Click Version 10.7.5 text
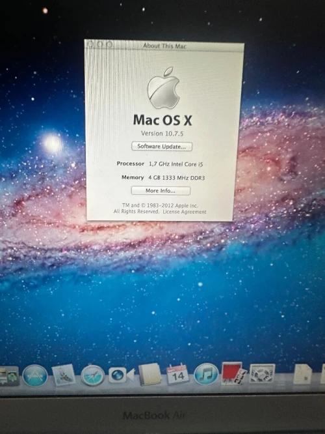 [162, 134]
